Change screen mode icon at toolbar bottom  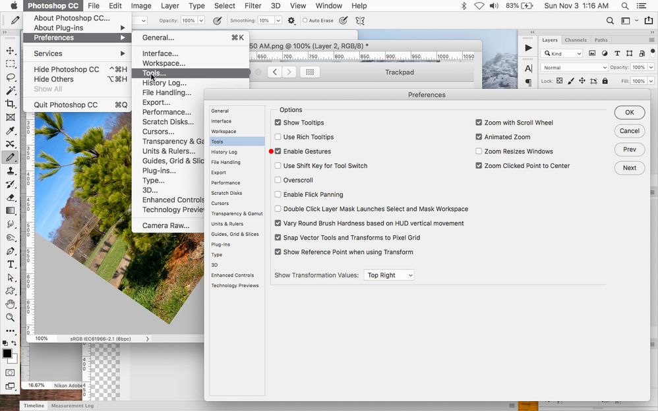point(10,386)
